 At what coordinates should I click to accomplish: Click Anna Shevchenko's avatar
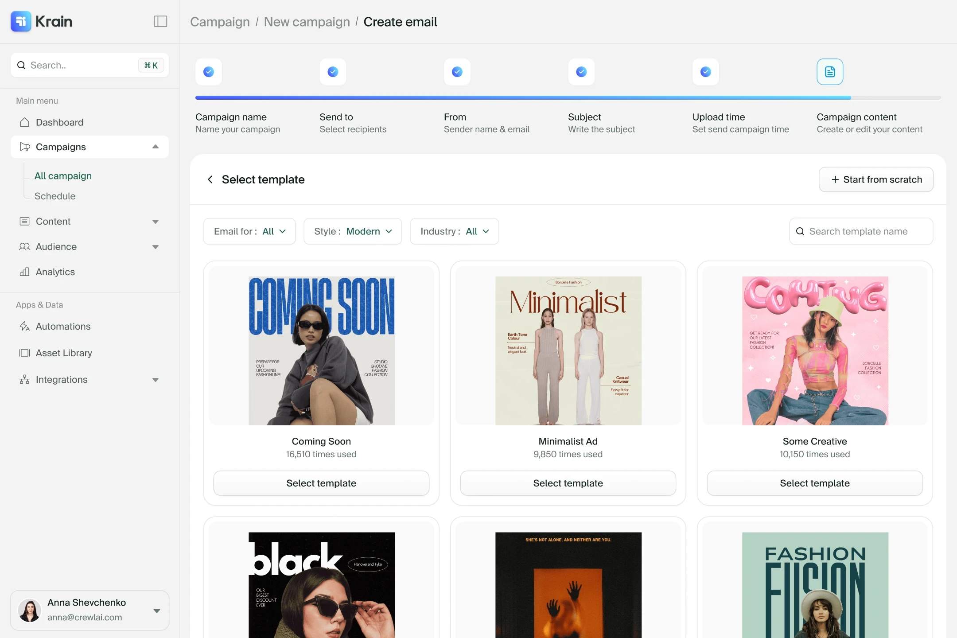click(30, 611)
